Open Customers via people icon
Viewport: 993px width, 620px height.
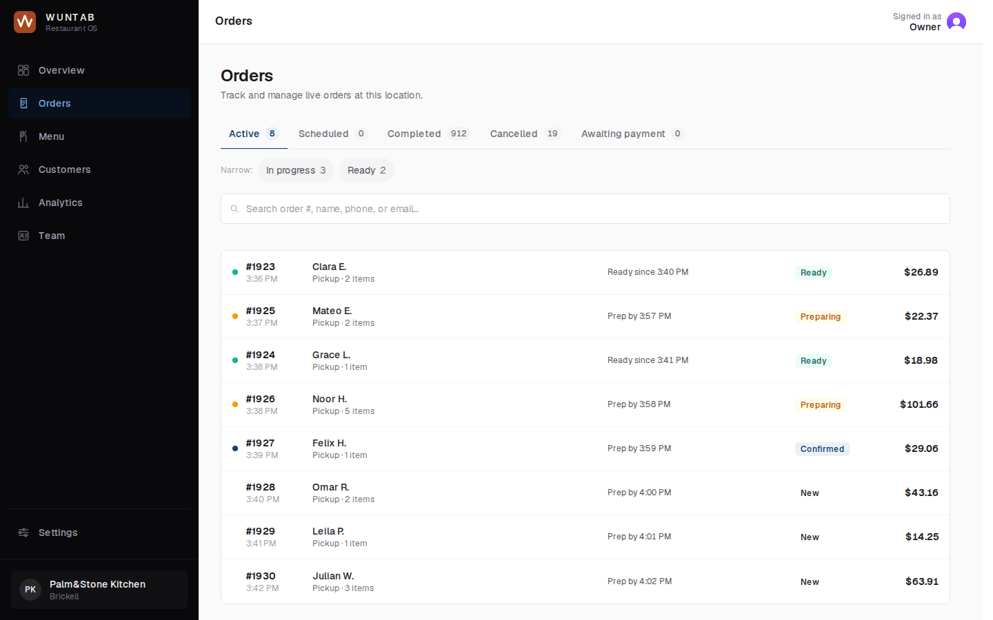tap(23, 169)
